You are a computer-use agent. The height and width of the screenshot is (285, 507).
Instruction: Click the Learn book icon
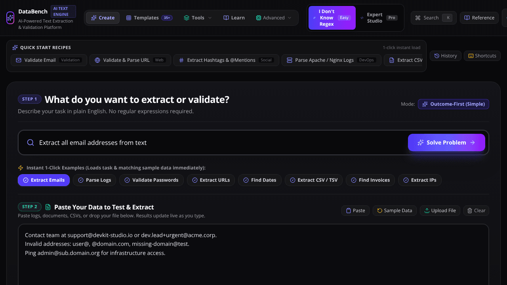point(226,18)
